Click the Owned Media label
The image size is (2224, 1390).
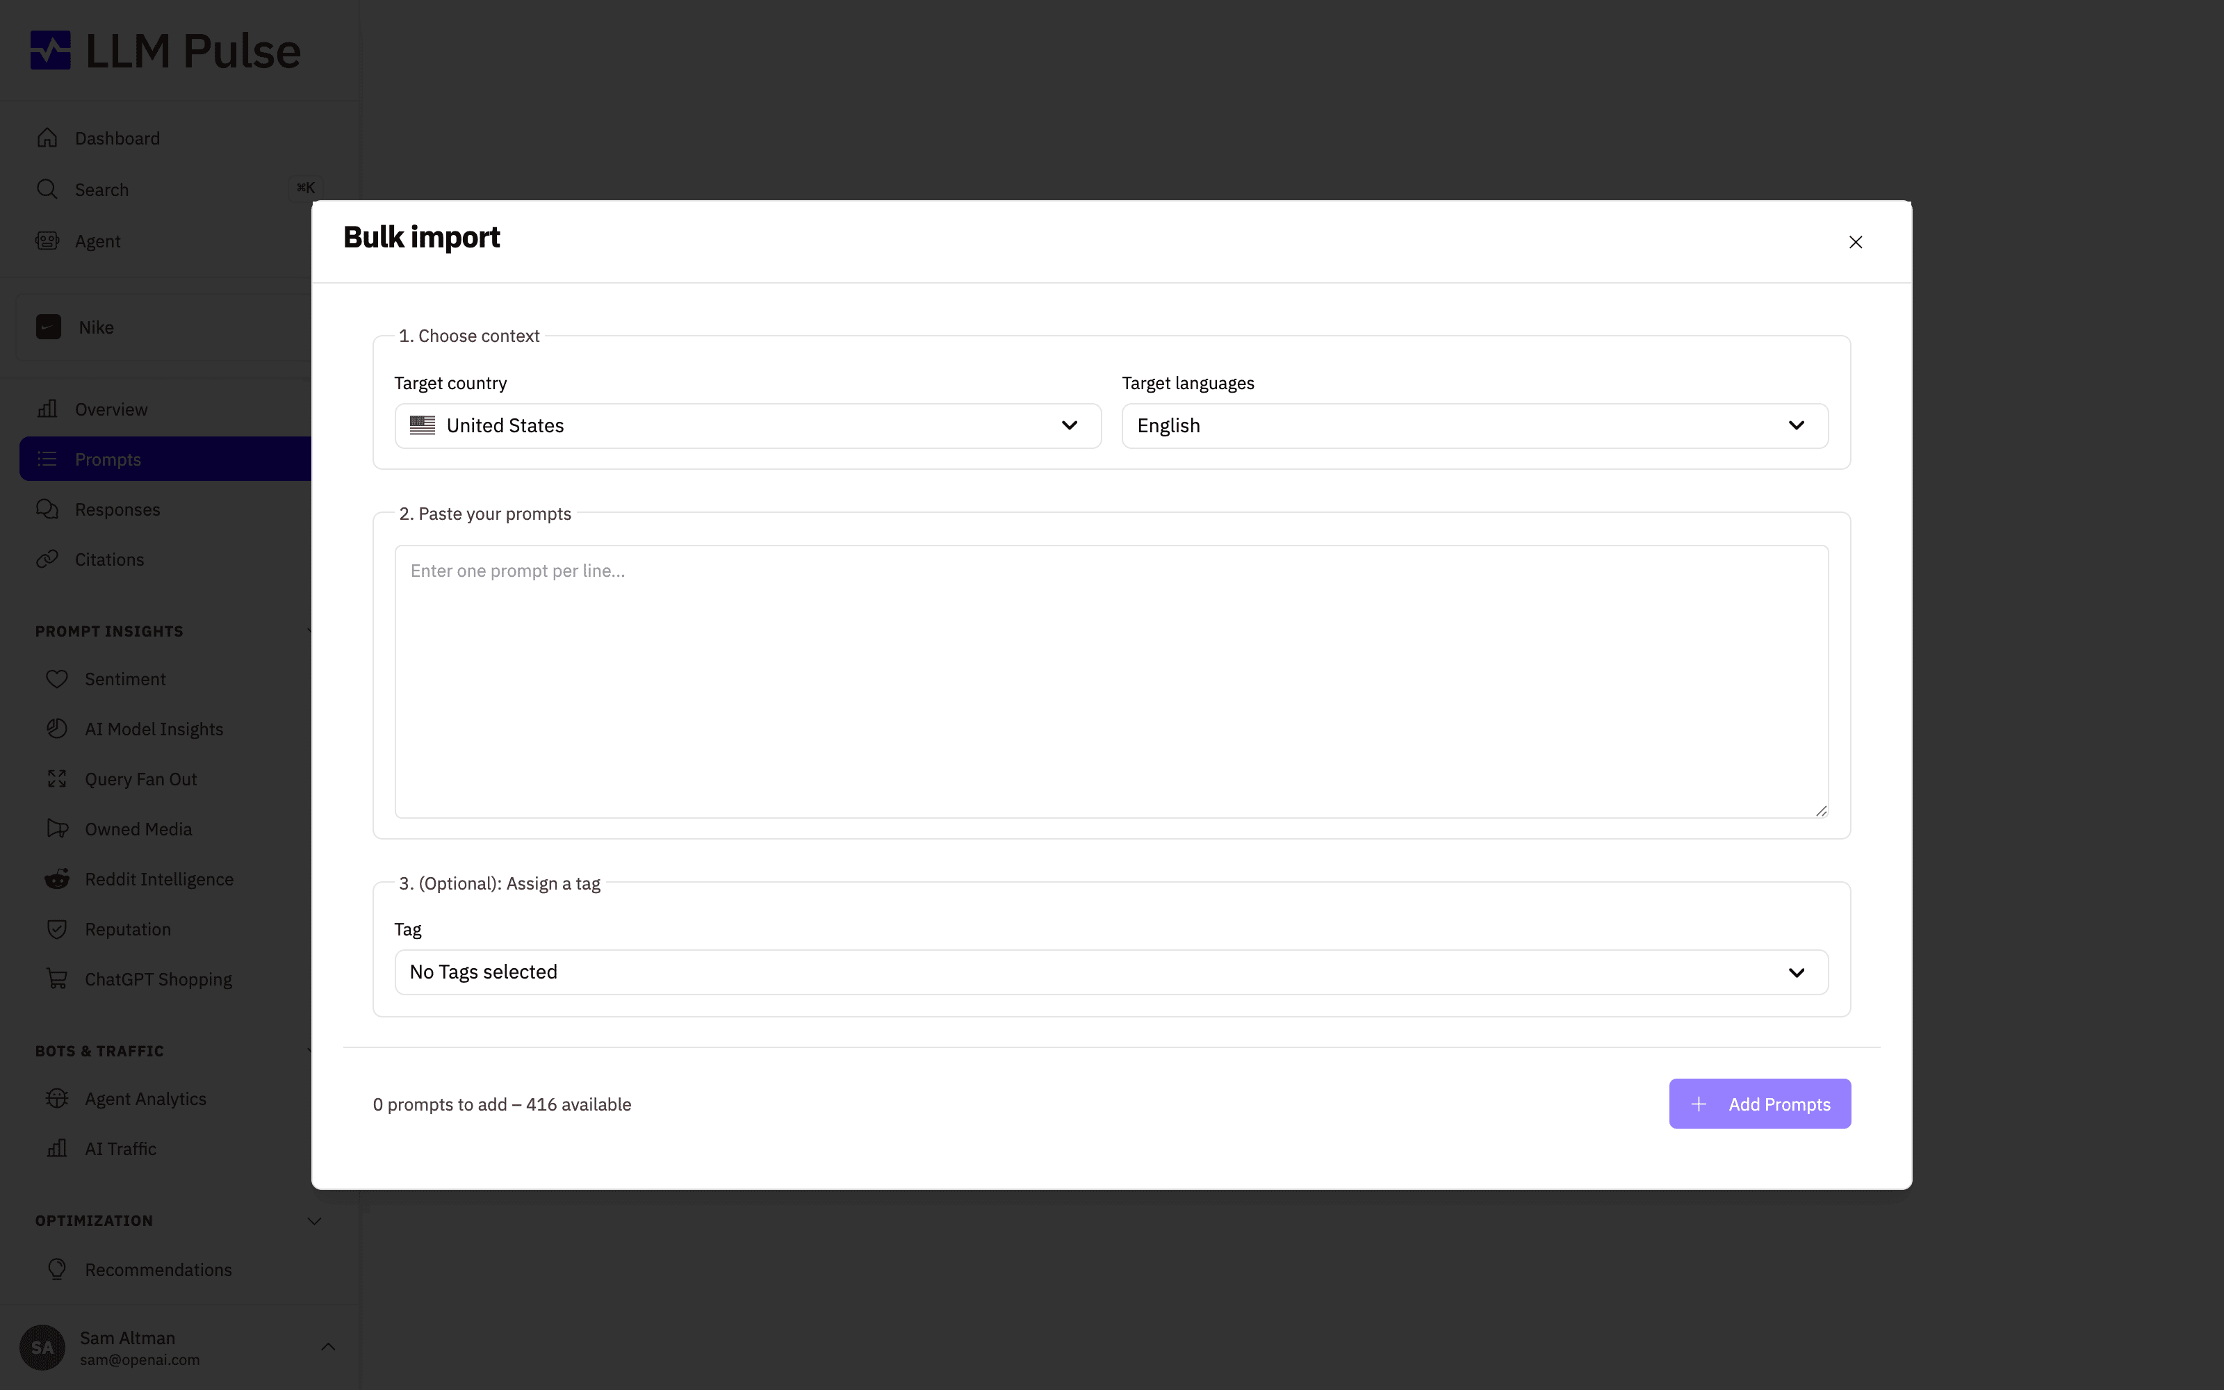[x=139, y=829]
